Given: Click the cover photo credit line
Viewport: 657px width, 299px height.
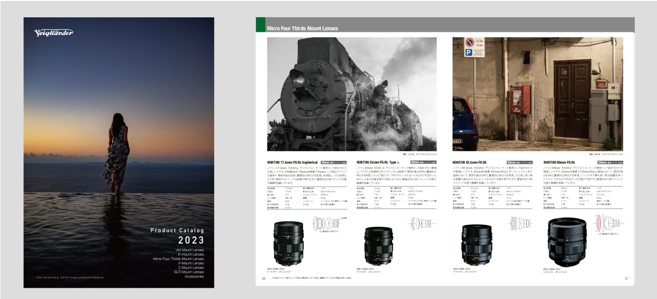Looking at the screenshot, I should [x=69, y=277].
